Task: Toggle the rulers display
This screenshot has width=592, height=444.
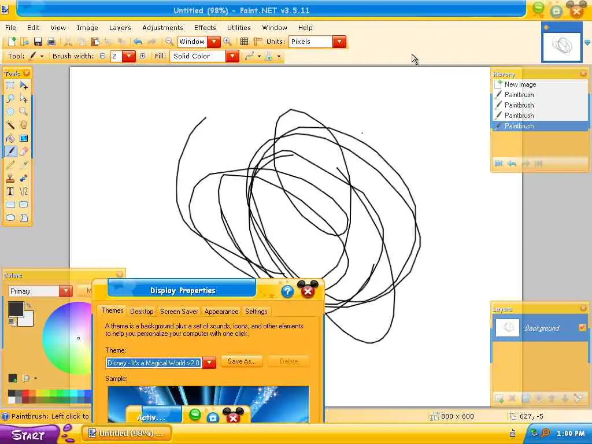Action: click(x=258, y=42)
